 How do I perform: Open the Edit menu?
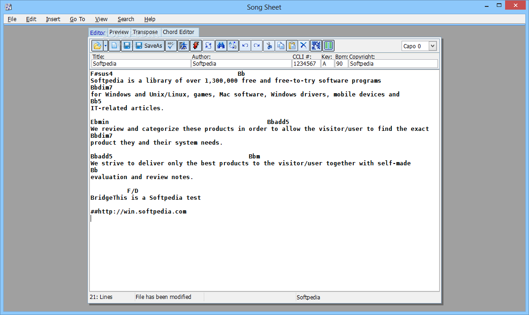tap(31, 19)
